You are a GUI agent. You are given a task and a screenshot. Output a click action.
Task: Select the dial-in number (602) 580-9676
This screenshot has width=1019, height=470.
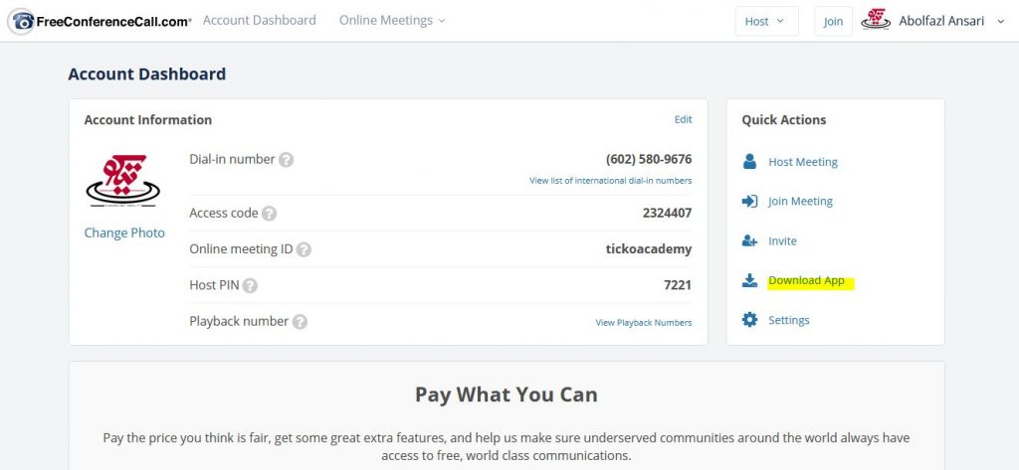[649, 159]
